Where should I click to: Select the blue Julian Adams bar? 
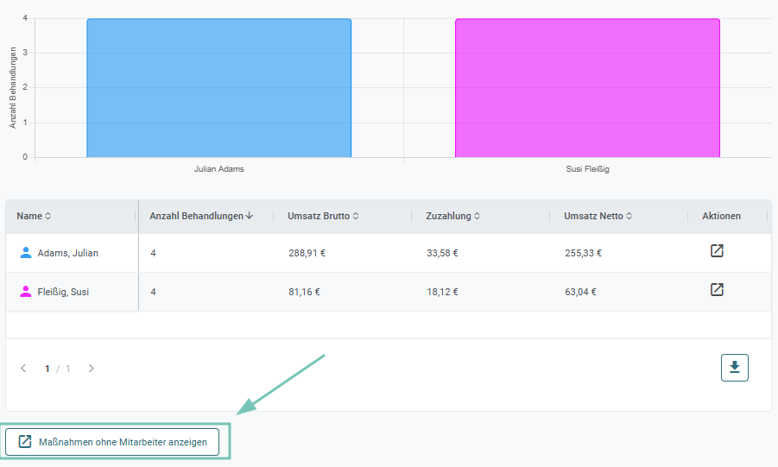[218, 88]
